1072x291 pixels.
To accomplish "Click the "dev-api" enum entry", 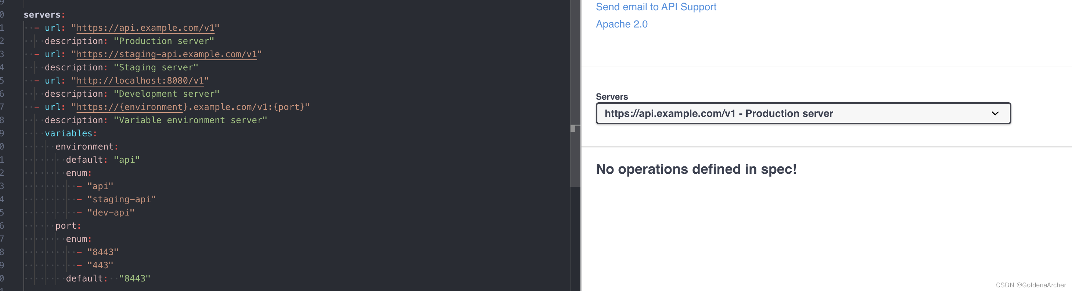I will pyautogui.click(x=111, y=213).
